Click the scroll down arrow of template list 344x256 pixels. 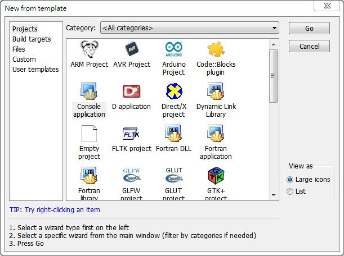pyautogui.click(x=274, y=195)
